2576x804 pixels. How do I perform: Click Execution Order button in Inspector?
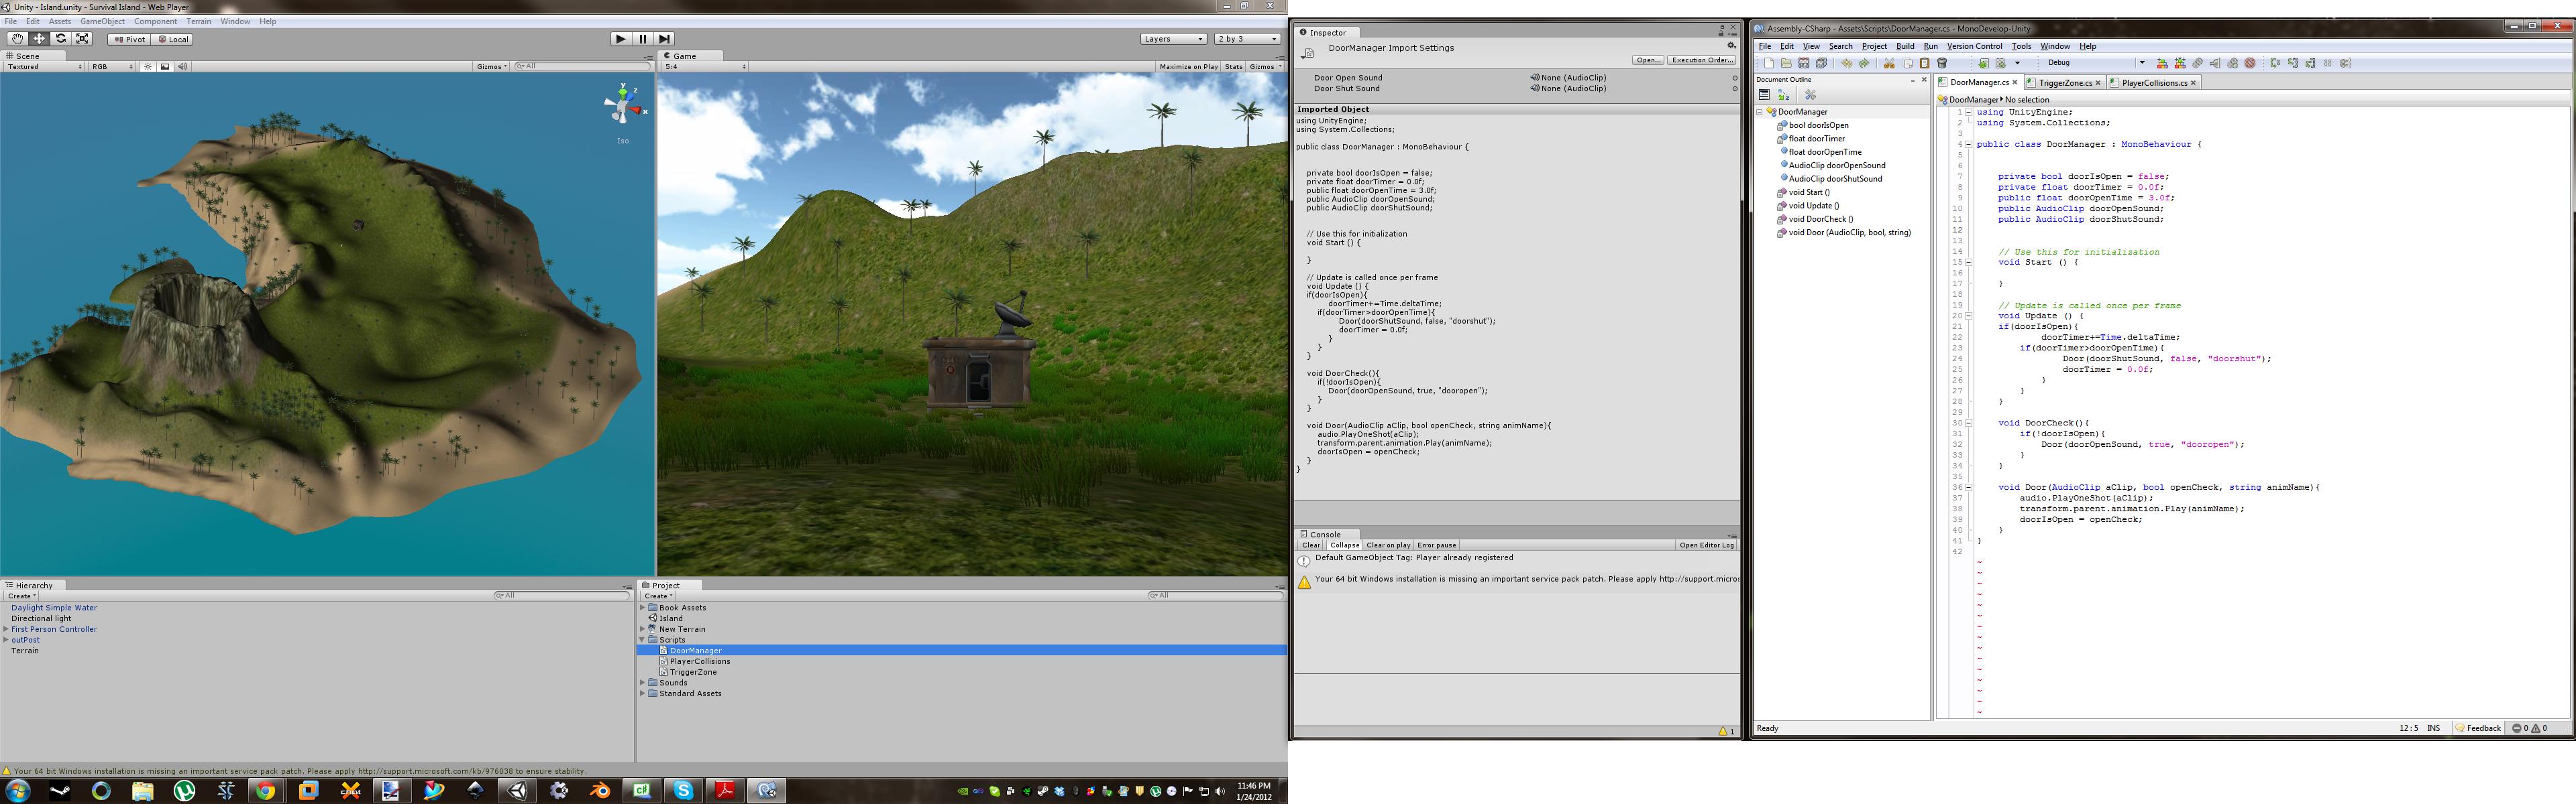(x=1702, y=60)
